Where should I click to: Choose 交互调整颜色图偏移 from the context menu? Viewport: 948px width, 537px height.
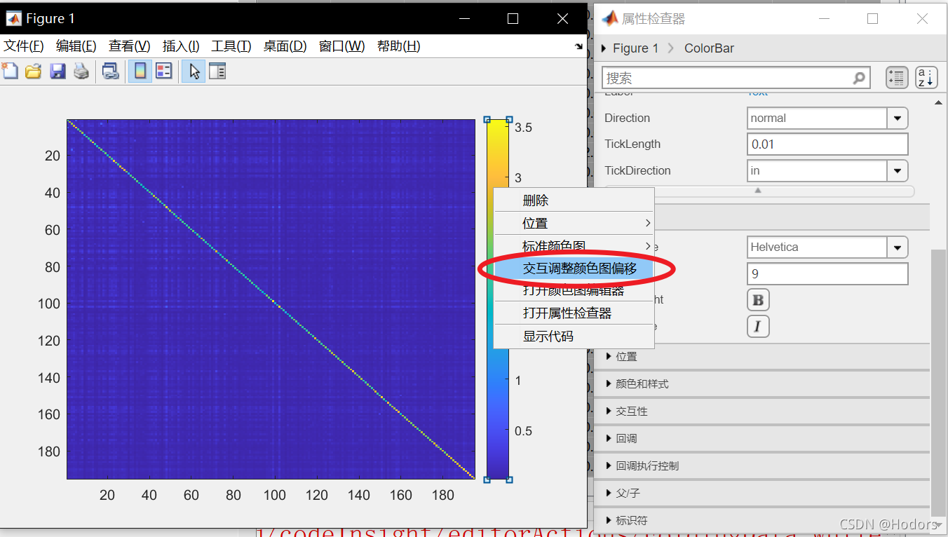click(574, 268)
